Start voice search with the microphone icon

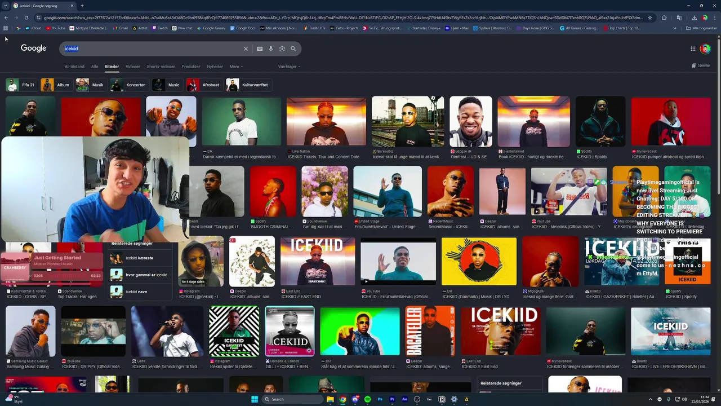271,49
